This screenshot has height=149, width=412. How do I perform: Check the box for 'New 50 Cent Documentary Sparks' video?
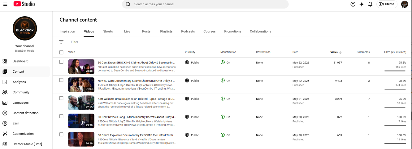61,80
